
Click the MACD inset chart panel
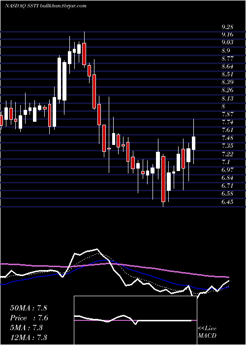pos(135,320)
